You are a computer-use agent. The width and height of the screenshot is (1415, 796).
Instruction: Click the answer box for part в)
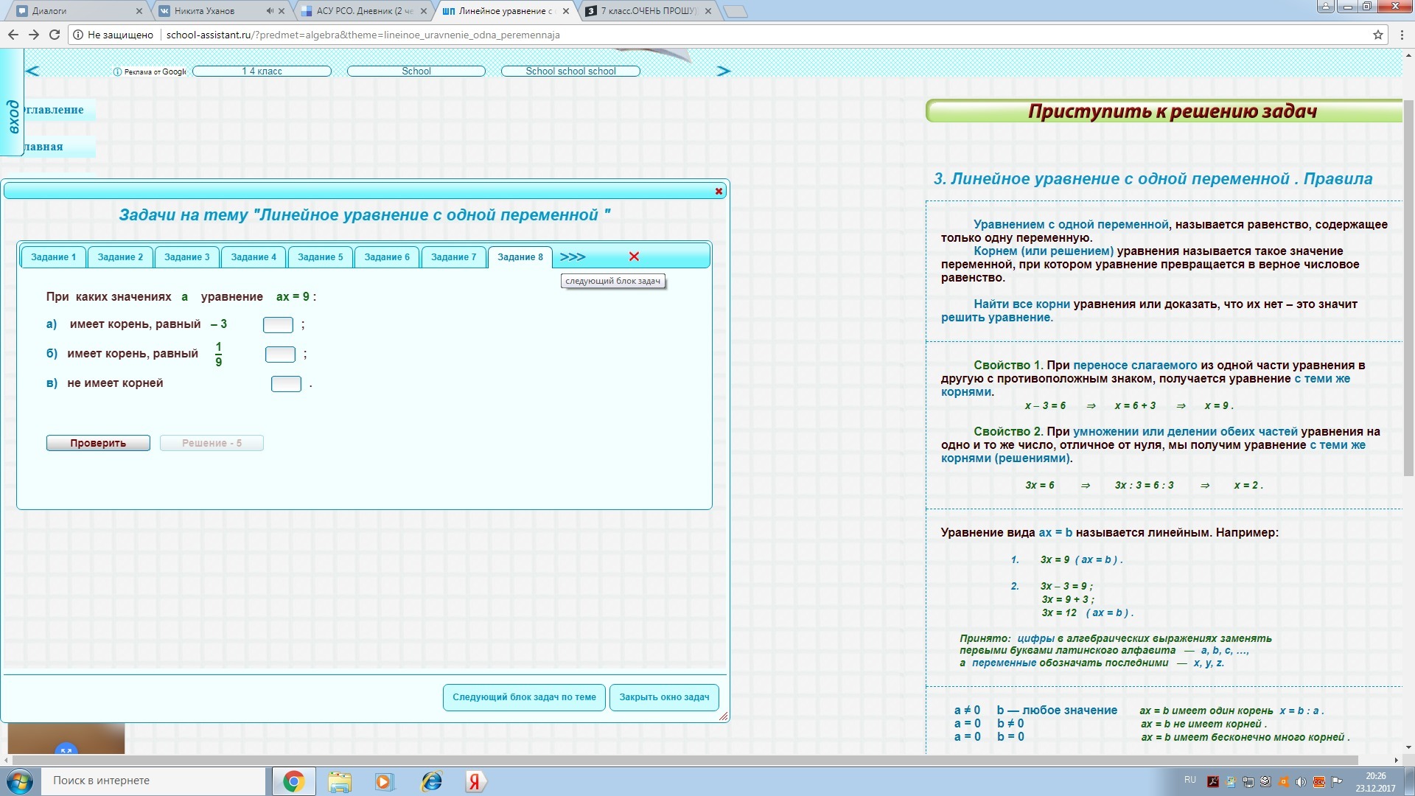click(286, 384)
